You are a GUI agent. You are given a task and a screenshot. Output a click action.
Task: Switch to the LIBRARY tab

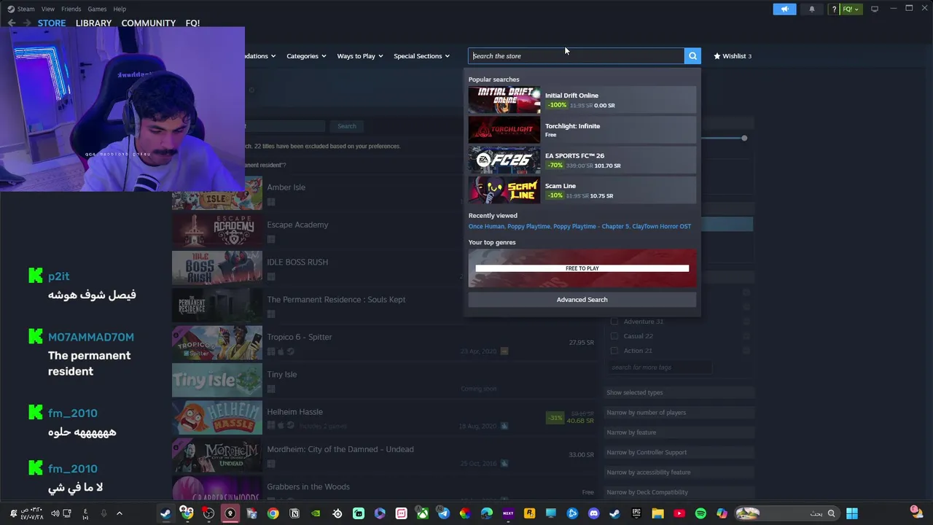tap(93, 23)
